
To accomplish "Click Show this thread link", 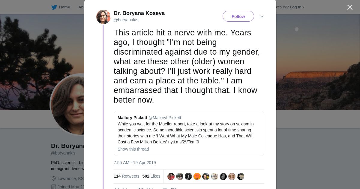I will [133, 149].
